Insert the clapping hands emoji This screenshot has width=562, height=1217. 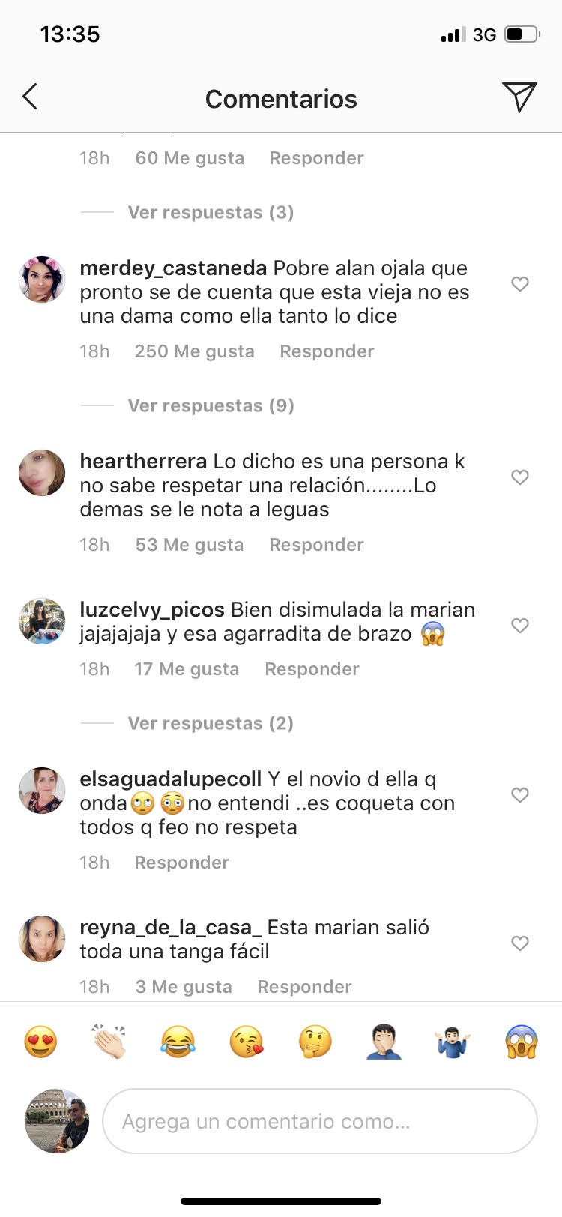pos(109,1042)
